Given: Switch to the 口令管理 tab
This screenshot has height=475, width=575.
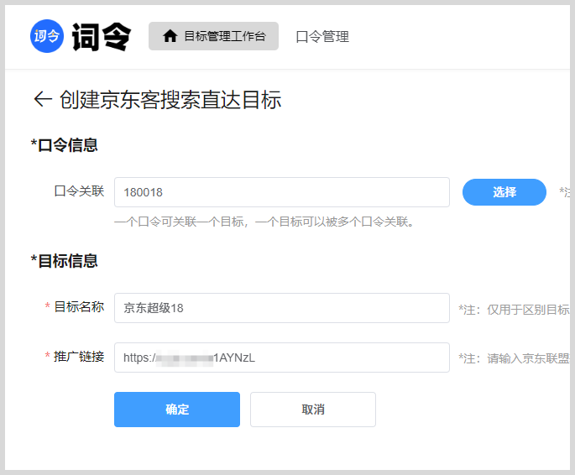Looking at the screenshot, I should 322,36.
